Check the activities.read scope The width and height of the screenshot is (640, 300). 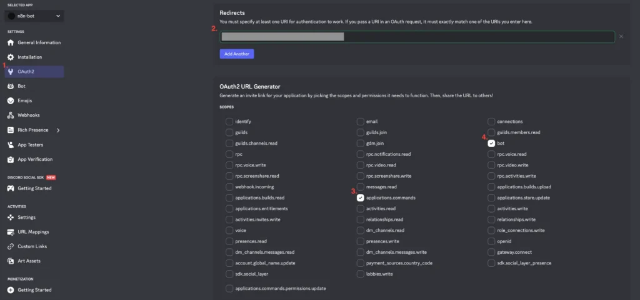coord(361,209)
